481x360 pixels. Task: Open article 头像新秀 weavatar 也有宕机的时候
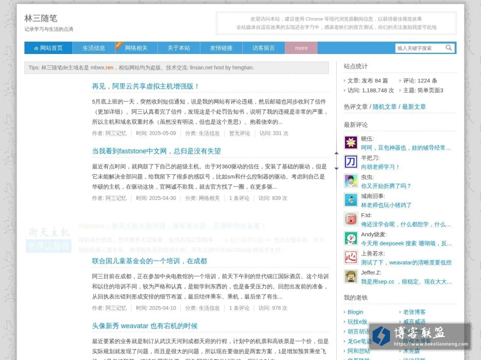coord(145,326)
